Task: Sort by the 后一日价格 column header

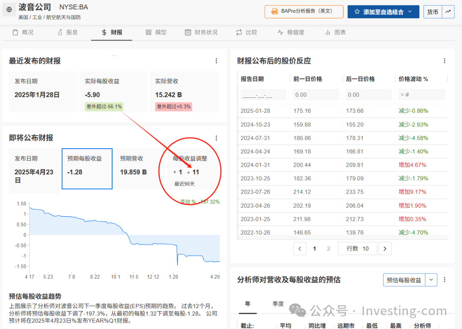Action: (x=360, y=79)
